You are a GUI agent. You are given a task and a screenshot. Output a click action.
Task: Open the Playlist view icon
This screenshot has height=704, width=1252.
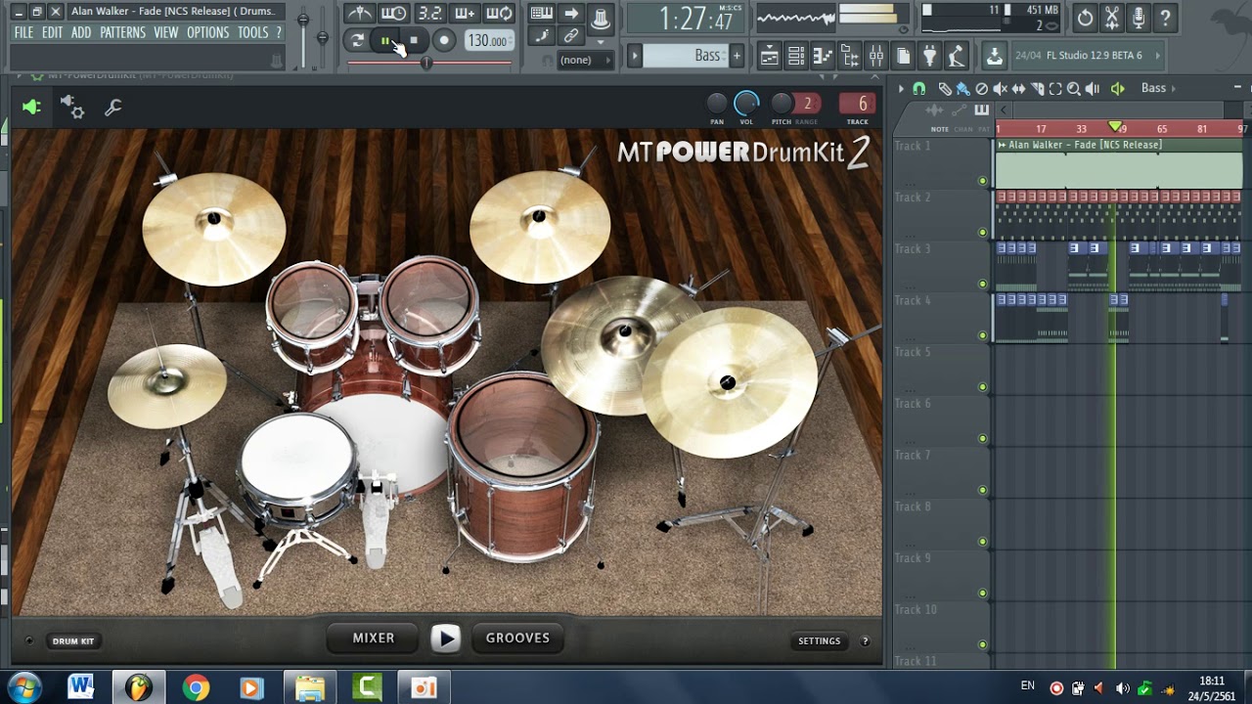point(770,56)
